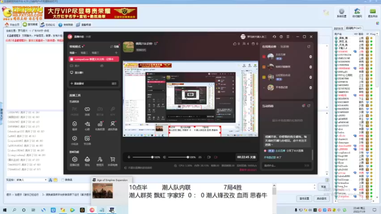Image resolution: width=381 pixels, height=214 pixels.
Task: Switch to Scene 1 tab
Action: (73, 53)
